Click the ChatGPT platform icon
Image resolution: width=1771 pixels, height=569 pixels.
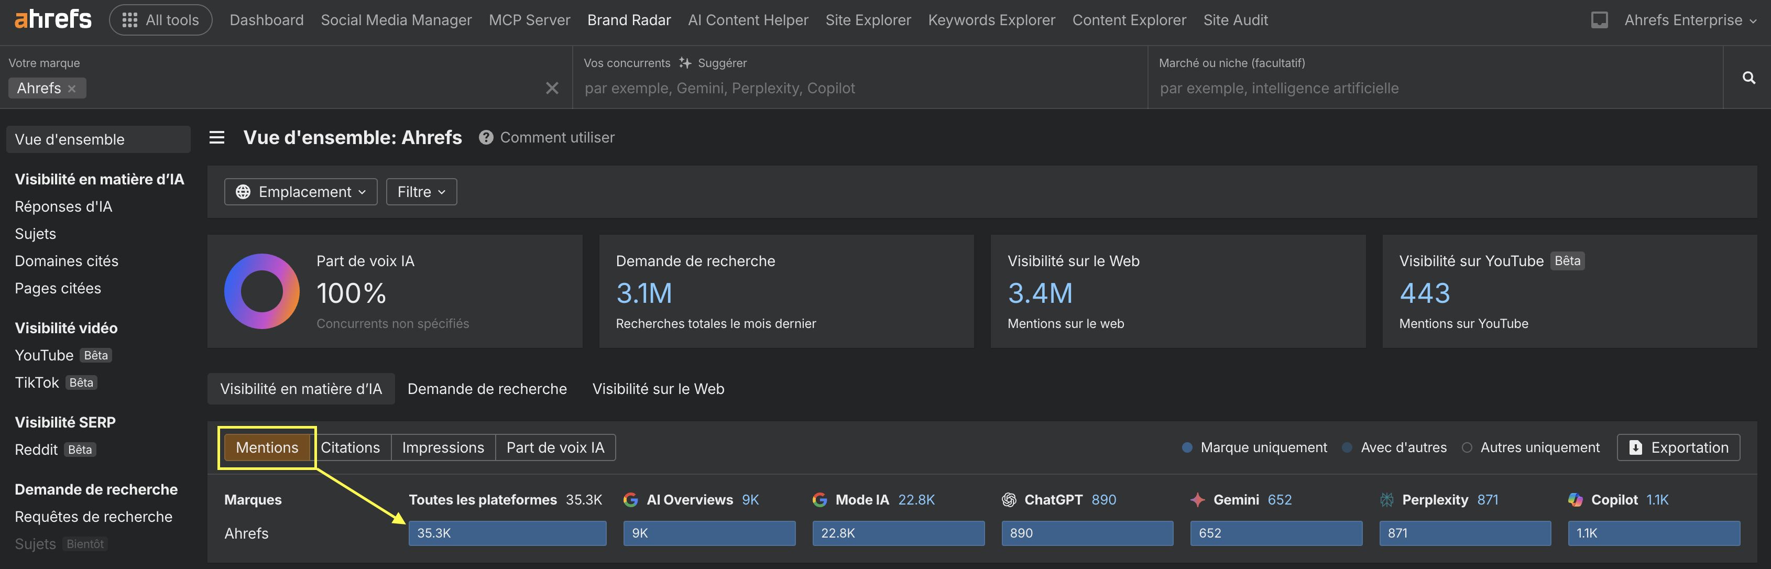tap(1009, 500)
